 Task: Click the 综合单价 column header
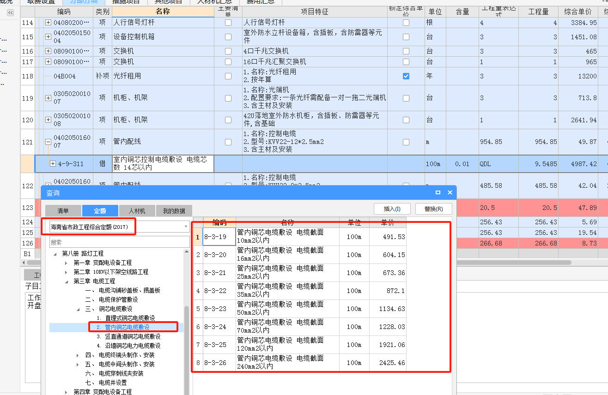click(x=578, y=12)
